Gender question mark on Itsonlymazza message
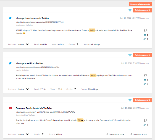 click(77, 44)
